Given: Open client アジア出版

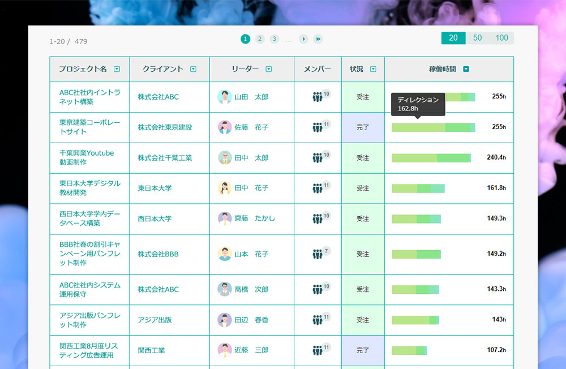Looking at the screenshot, I should point(155,320).
